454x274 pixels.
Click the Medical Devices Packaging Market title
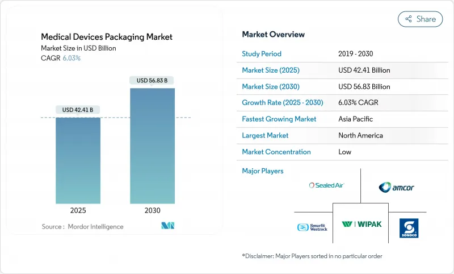(x=107, y=38)
